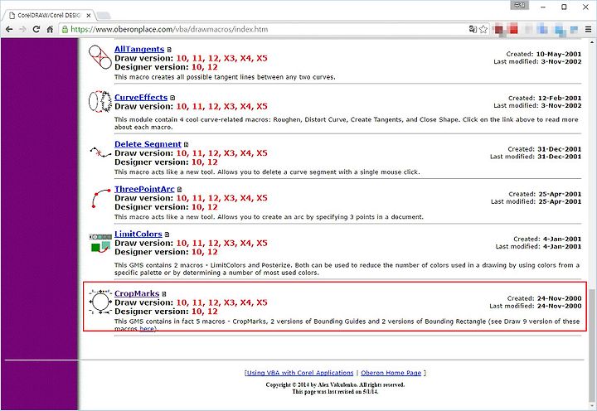597x411 pixels.
Task: Open the CropMarks link
Action: coord(137,293)
